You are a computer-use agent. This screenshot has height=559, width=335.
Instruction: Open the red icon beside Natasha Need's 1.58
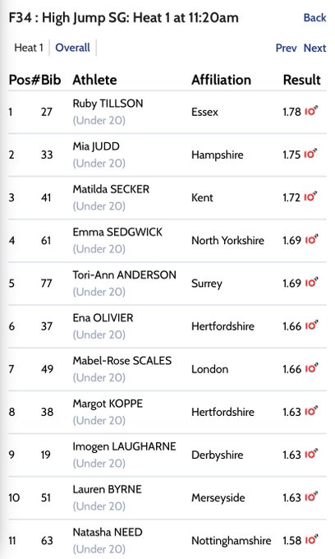311,540
